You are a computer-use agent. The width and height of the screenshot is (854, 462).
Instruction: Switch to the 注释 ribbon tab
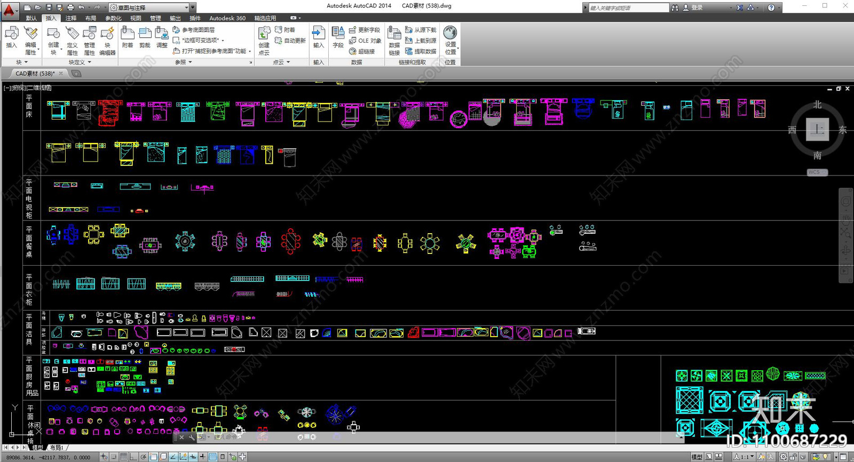tap(71, 18)
